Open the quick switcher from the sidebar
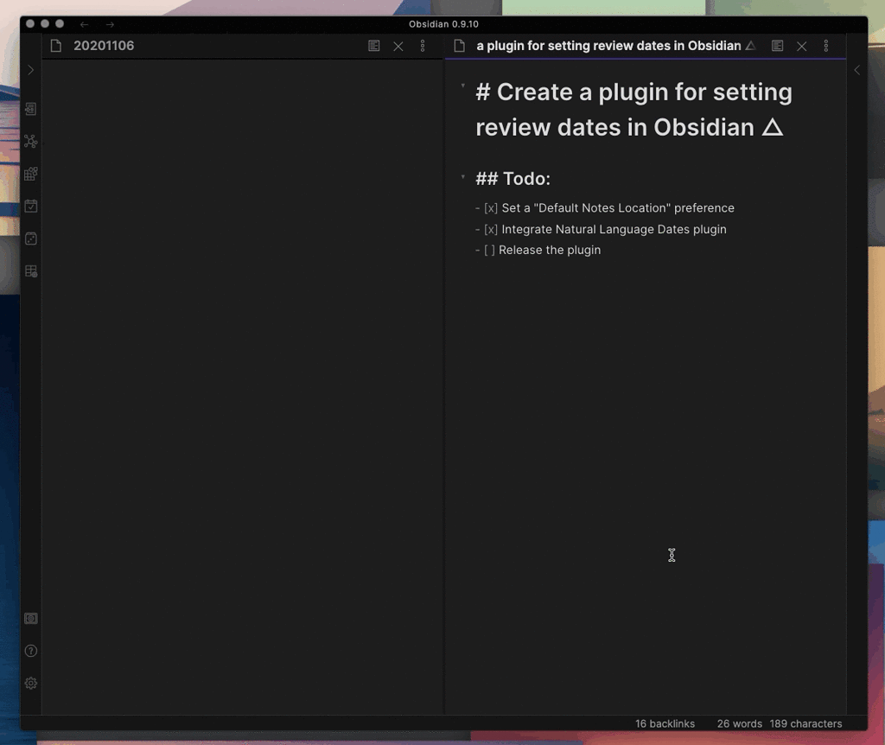The height and width of the screenshot is (745, 885). tap(30, 110)
